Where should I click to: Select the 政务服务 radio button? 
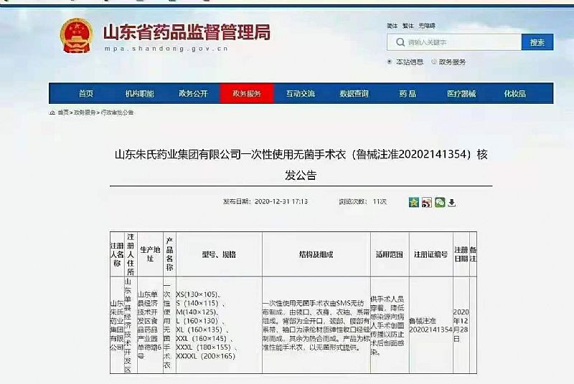433,62
